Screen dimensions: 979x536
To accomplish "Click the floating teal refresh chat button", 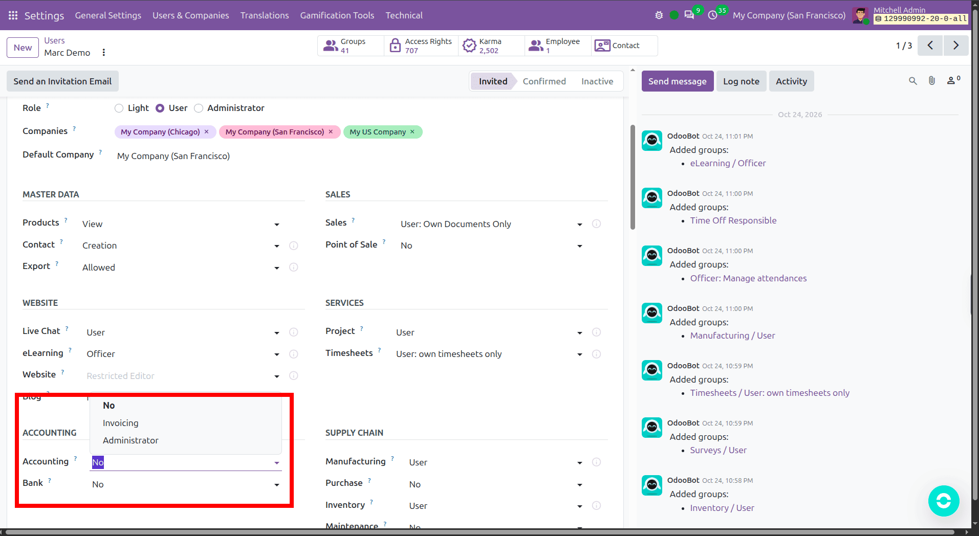I will [x=944, y=501].
